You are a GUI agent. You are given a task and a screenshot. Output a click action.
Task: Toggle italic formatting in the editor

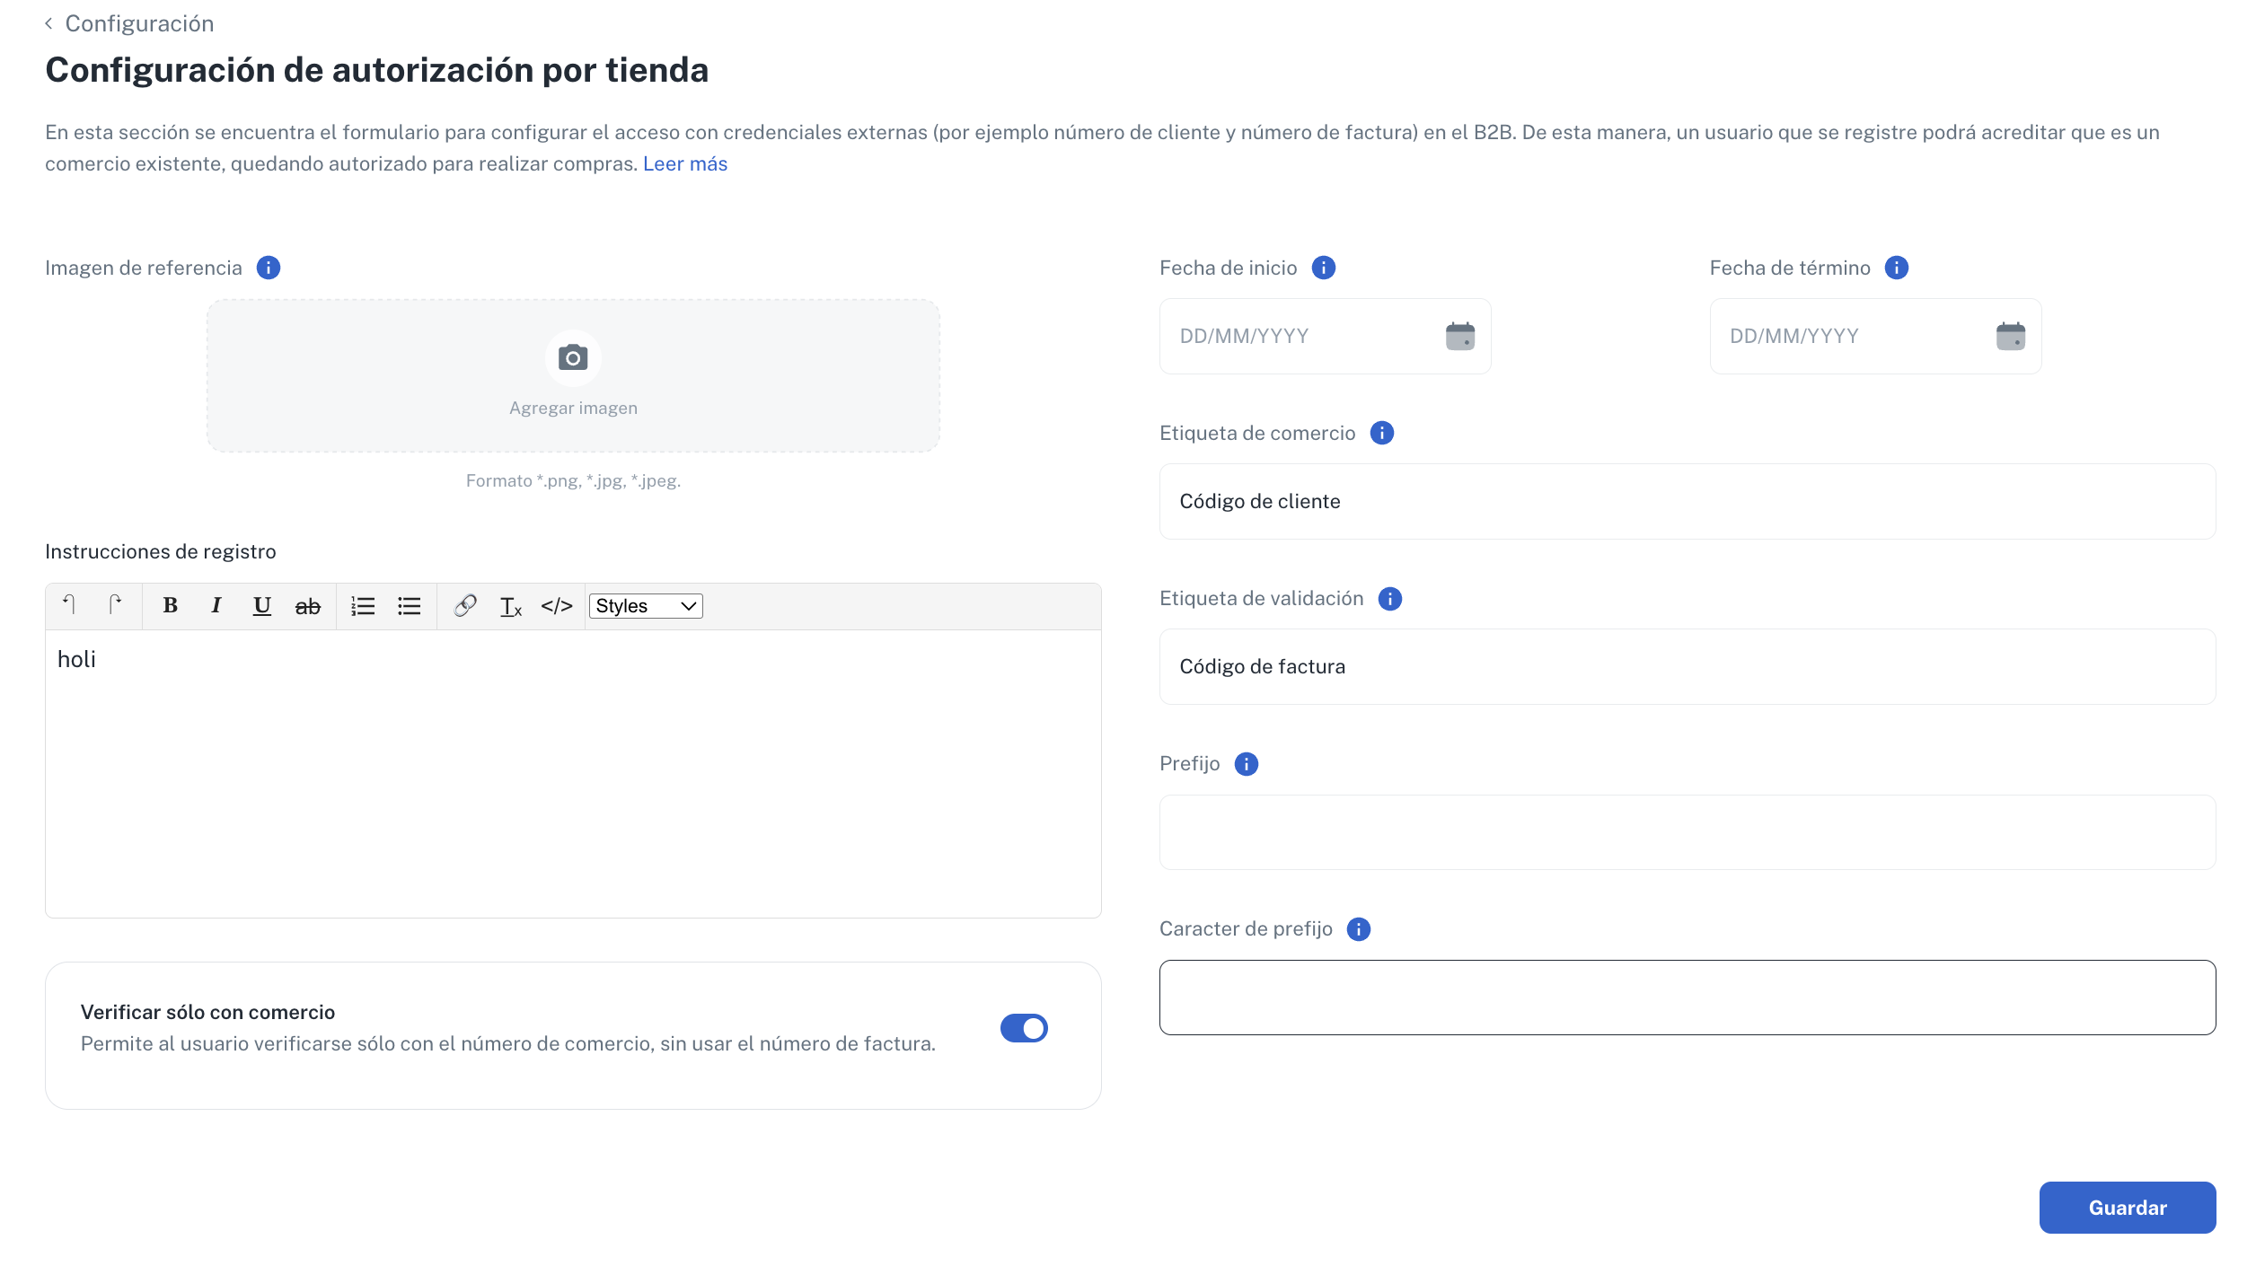pyautogui.click(x=216, y=606)
